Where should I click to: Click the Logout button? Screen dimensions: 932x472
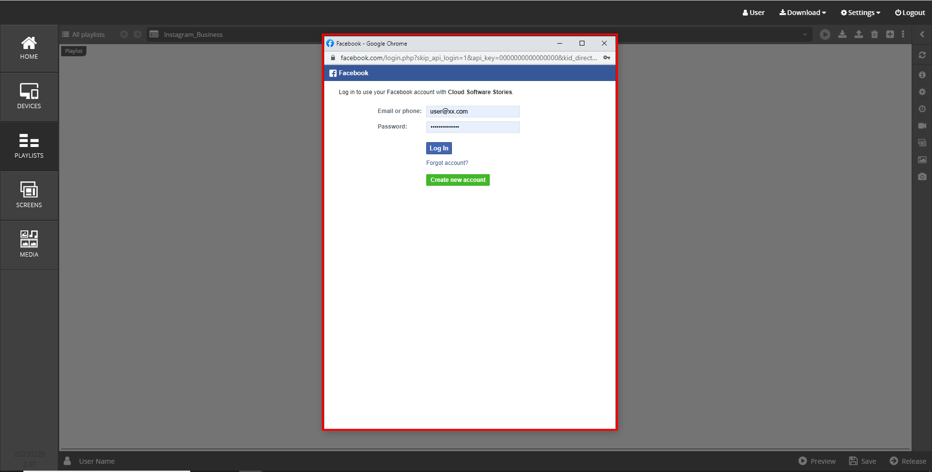point(910,13)
